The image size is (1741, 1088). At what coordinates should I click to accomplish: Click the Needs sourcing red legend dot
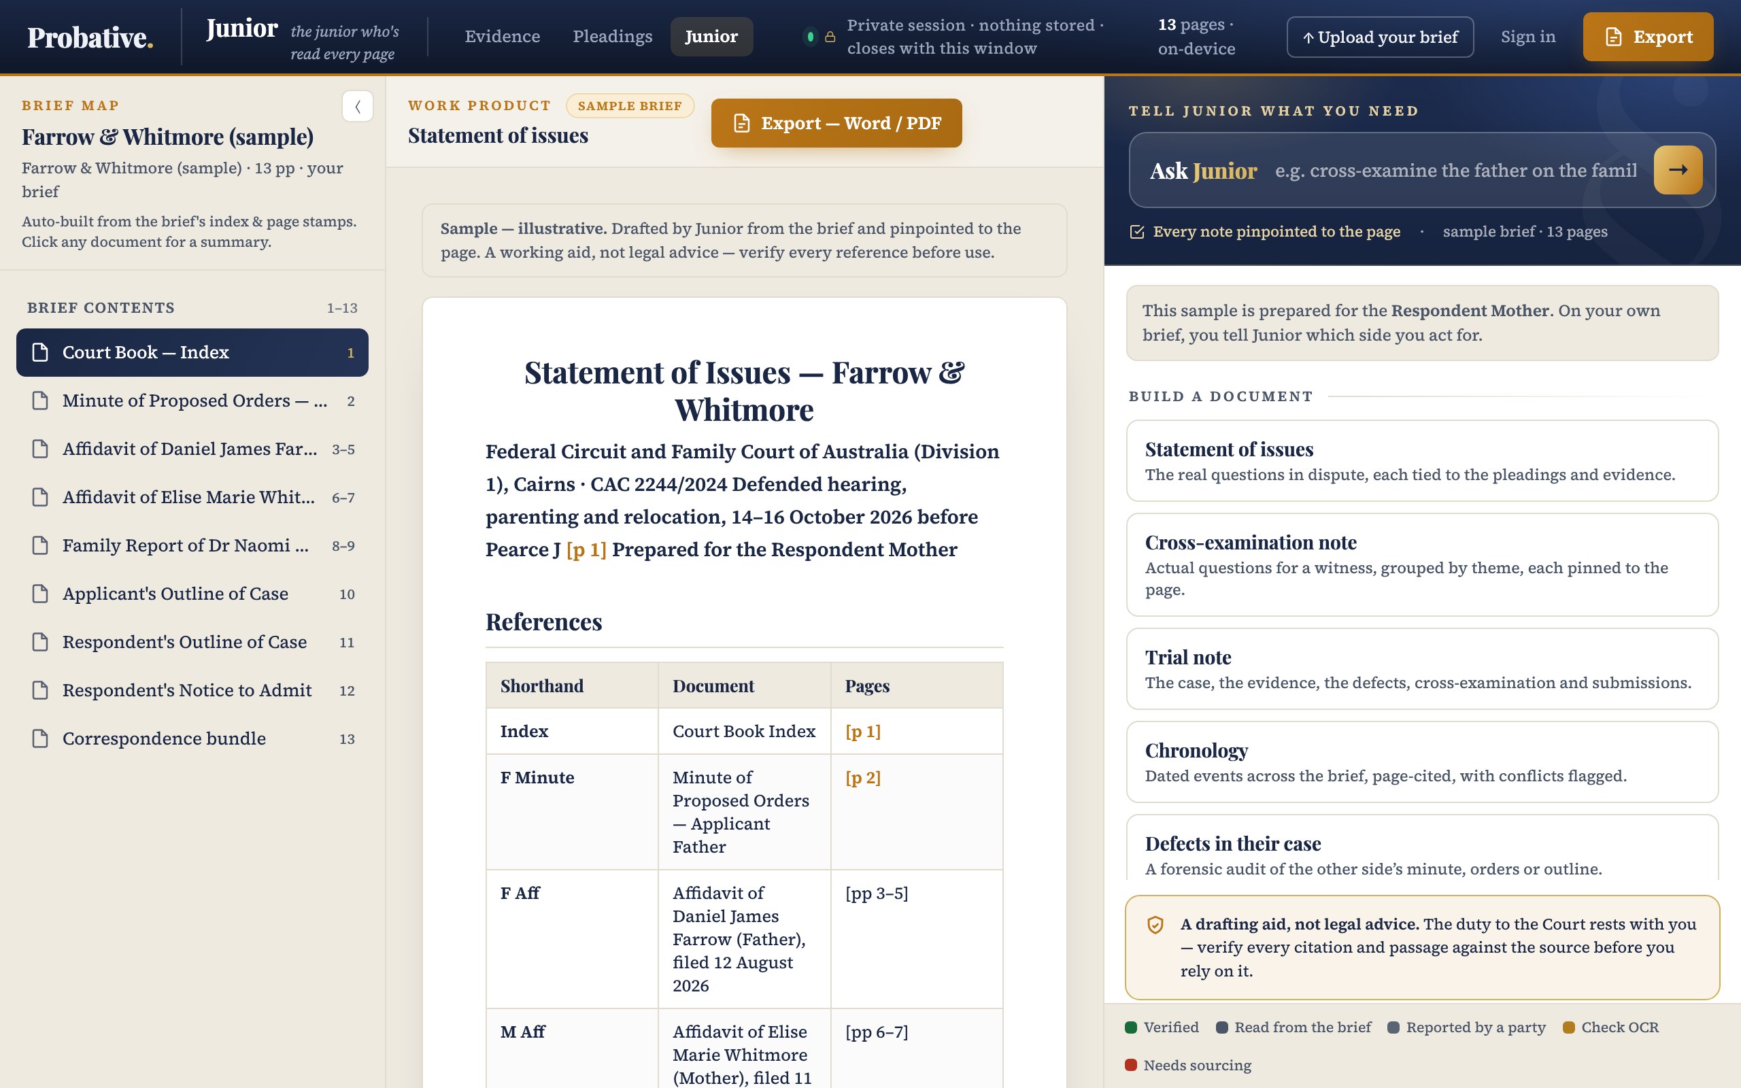[1131, 1065]
